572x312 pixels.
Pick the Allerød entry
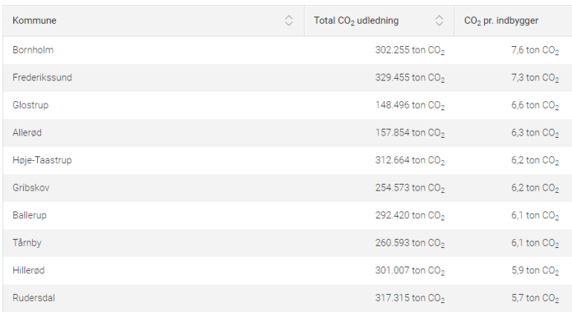(x=28, y=133)
